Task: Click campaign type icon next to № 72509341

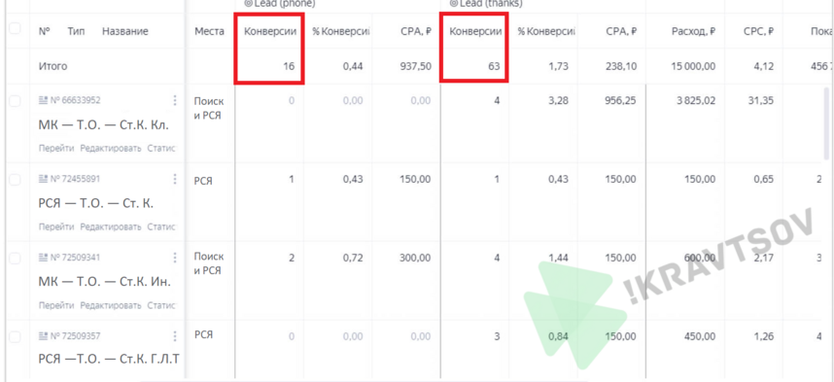Action: 44,258
